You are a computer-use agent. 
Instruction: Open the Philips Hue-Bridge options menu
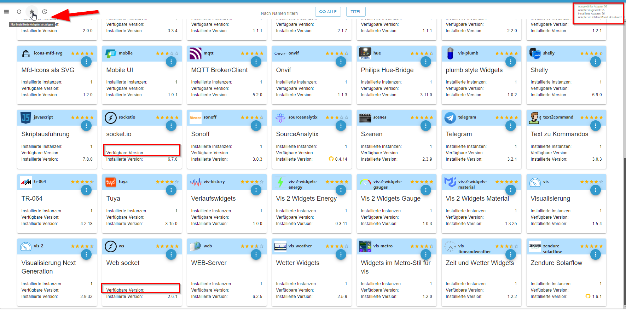[x=426, y=62]
